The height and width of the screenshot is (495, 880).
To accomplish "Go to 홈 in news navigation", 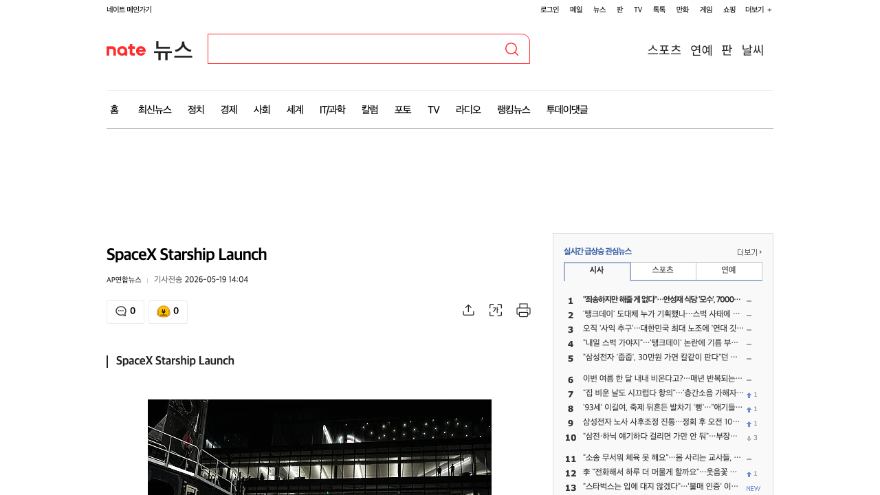I will (x=114, y=109).
